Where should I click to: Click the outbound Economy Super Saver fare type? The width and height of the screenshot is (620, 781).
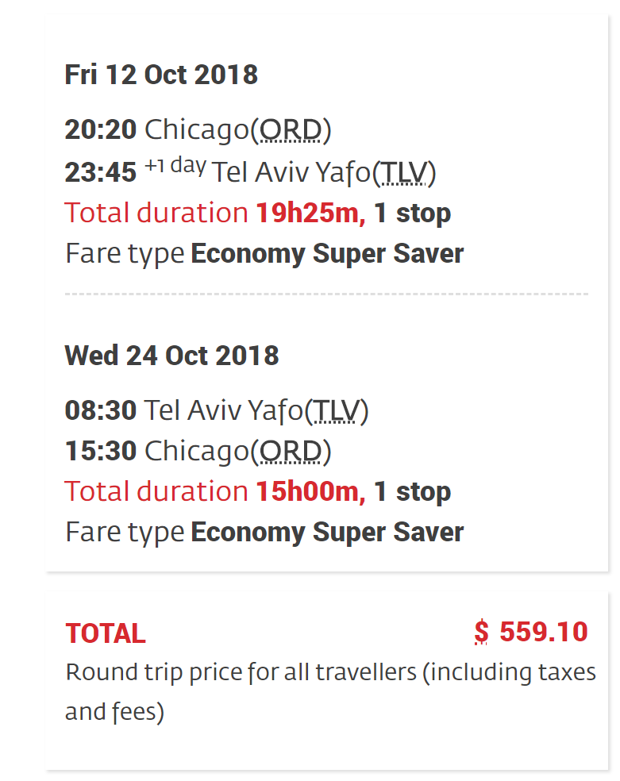point(327,254)
